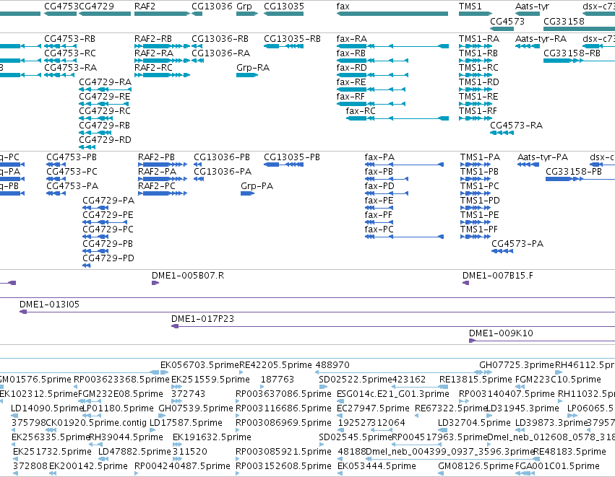Open BAC clone DME1-013I05
This screenshot has width=615, height=477.
tap(49, 305)
